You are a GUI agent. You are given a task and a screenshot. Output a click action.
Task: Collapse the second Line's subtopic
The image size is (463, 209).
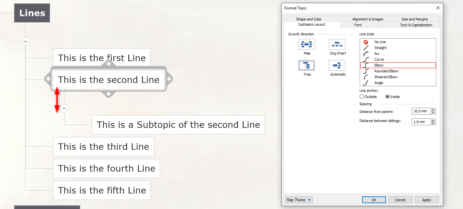[64, 108]
